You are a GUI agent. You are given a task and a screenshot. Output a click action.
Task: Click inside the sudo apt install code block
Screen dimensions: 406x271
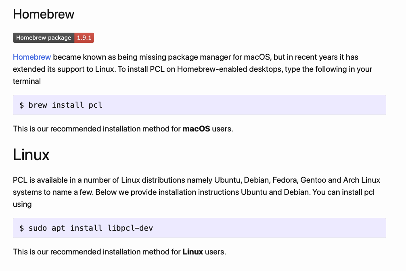[x=262, y=228]
